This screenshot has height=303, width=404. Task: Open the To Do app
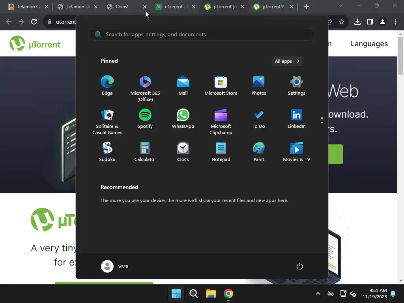pos(259,119)
